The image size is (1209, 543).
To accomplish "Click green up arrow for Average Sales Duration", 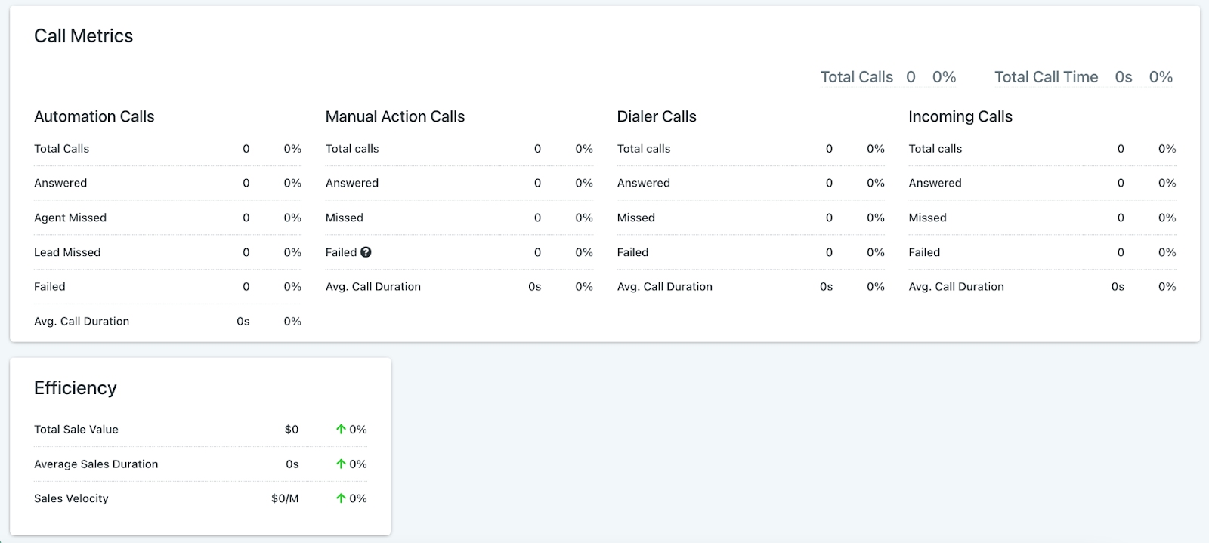I will point(341,464).
